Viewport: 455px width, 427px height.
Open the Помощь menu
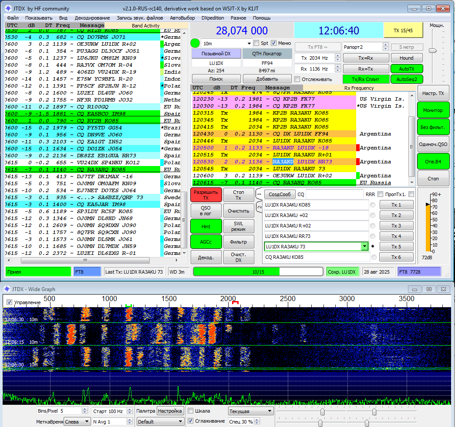(261, 18)
